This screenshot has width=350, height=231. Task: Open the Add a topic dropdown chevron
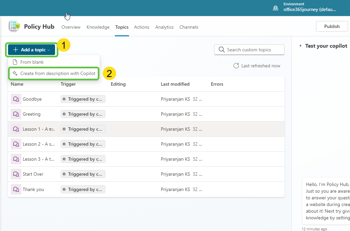48,49
